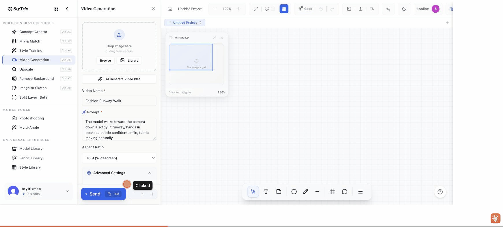Open canvas color palette icon
503x227 pixels.
267,9
